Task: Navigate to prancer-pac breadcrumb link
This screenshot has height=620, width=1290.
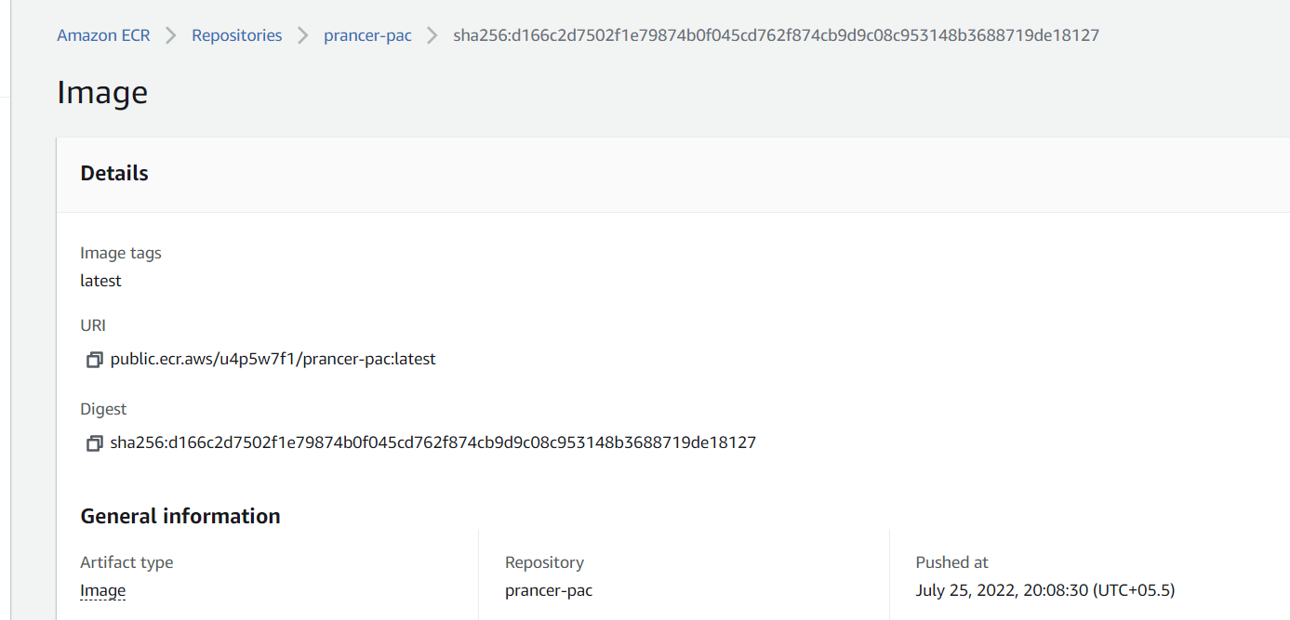Action: (367, 35)
